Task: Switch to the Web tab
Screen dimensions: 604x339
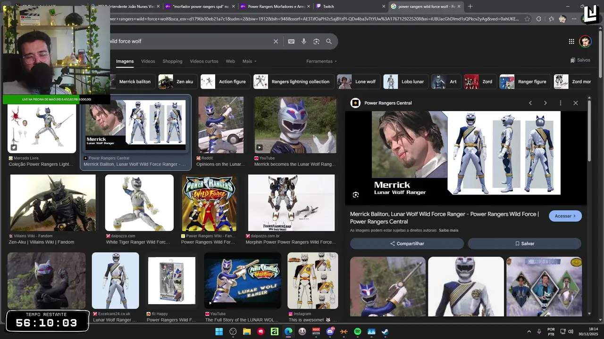Action: (x=230, y=61)
